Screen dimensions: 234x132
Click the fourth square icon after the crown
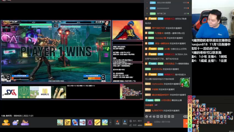tap(169, 116)
